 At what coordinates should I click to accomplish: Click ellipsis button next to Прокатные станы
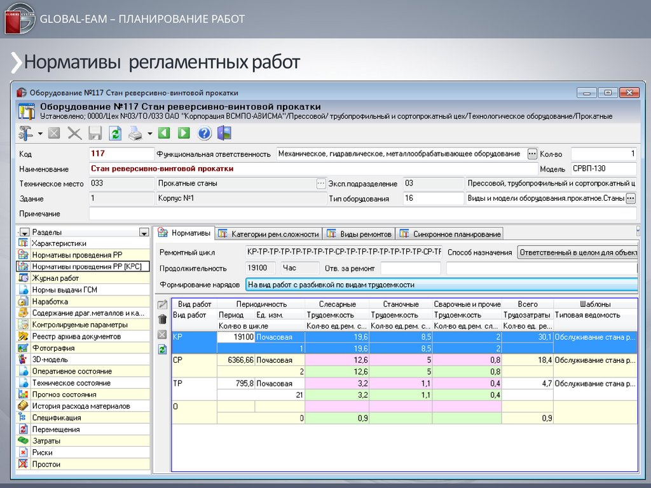[321, 184]
